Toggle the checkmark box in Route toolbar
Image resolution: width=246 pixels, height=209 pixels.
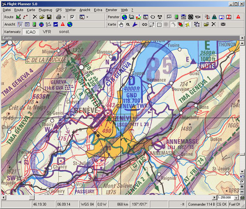pos(72,17)
